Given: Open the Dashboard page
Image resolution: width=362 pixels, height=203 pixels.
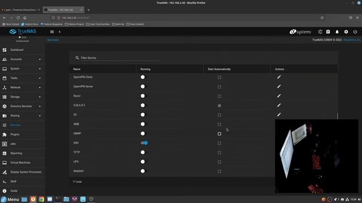Looking at the screenshot, I should [22, 50].
